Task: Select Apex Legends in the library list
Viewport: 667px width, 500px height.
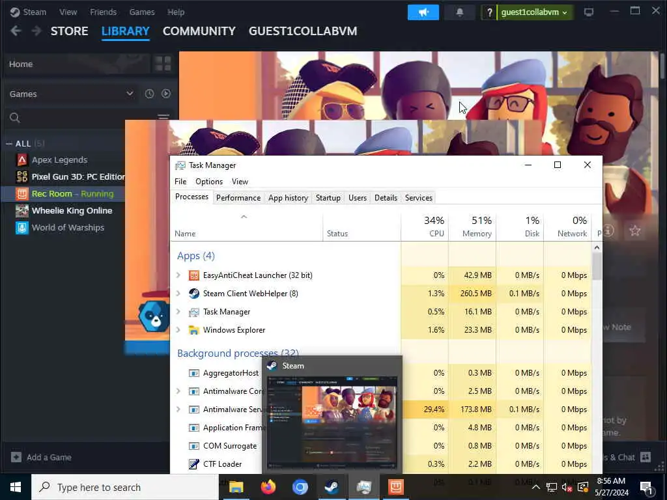Action: point(59,160)
